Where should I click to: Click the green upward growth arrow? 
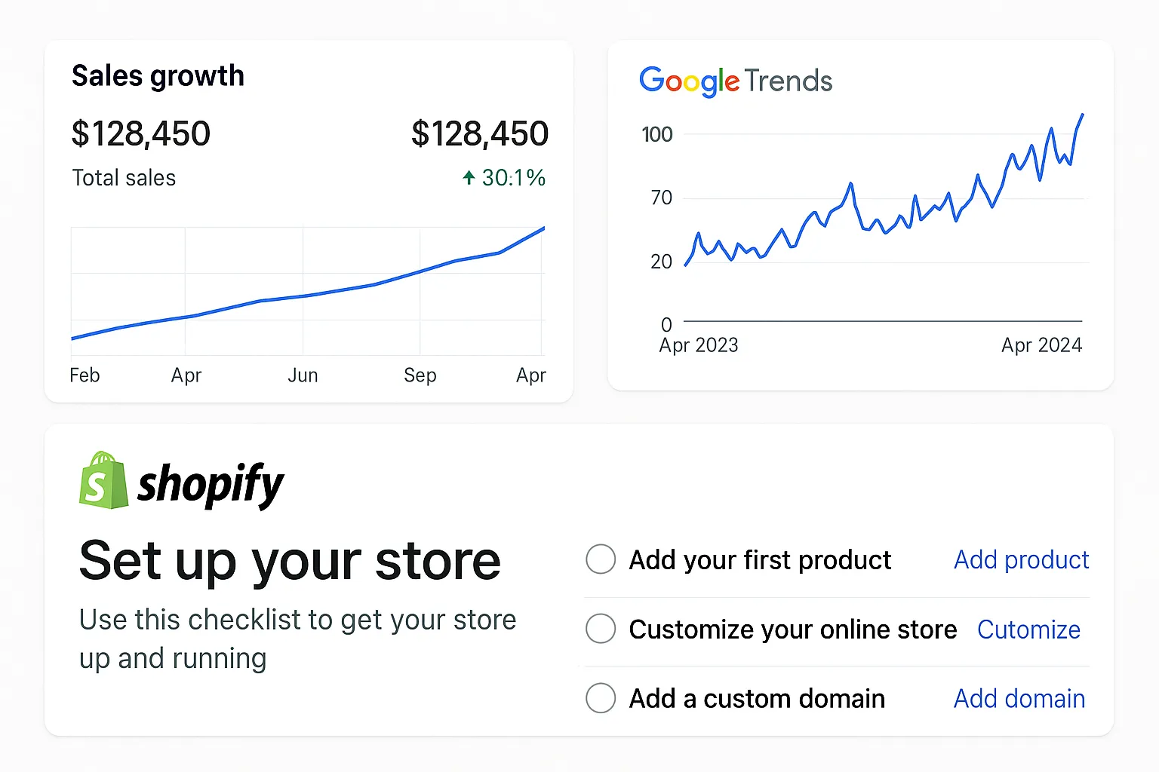469,178
